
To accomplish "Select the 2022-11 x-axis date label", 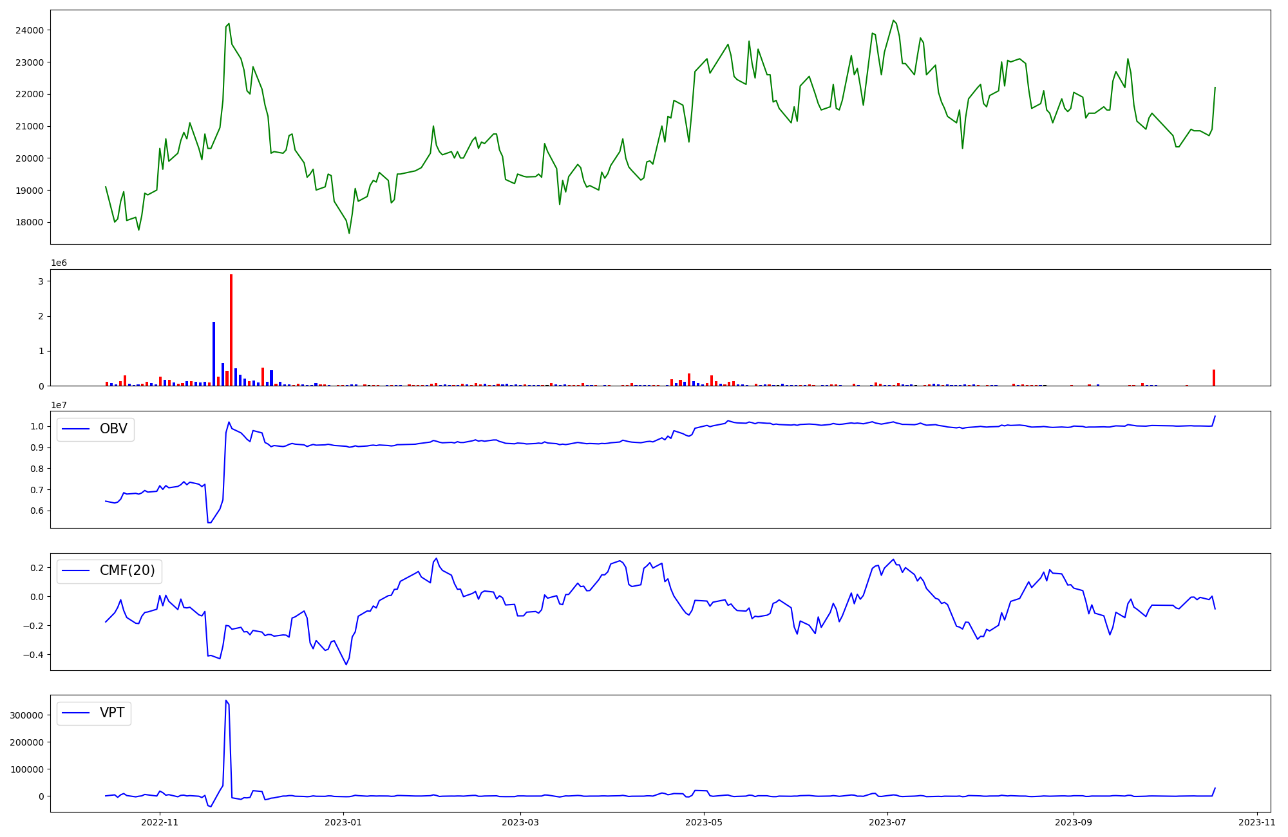I will (159, 822).
